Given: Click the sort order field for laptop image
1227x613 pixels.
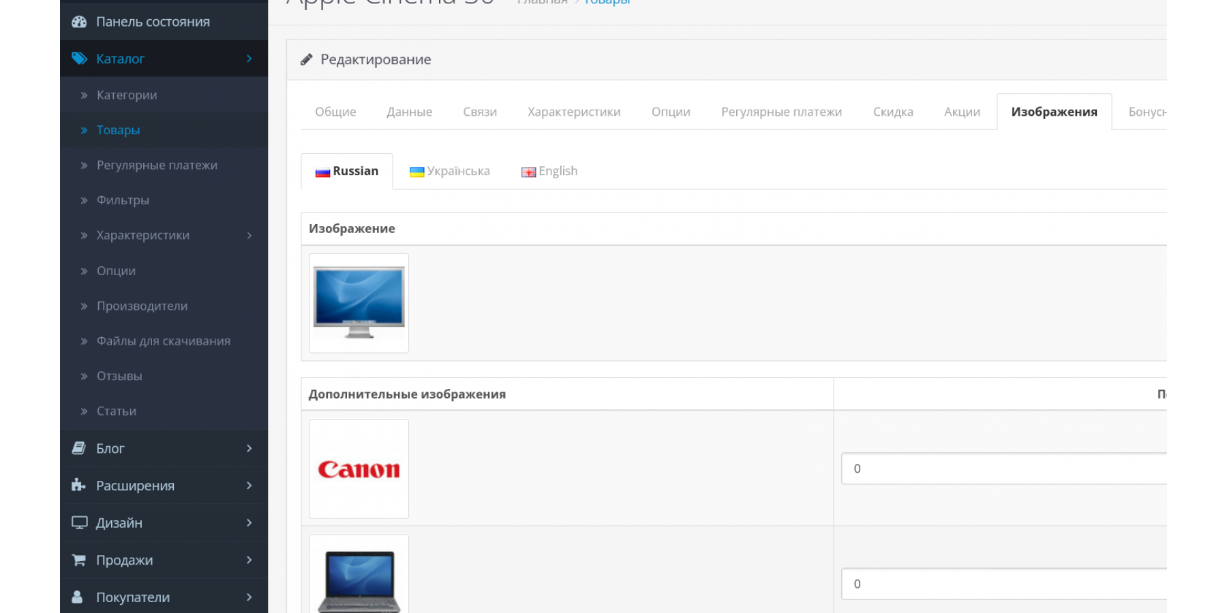Looking at the screenshot, I should (1004, 584).
